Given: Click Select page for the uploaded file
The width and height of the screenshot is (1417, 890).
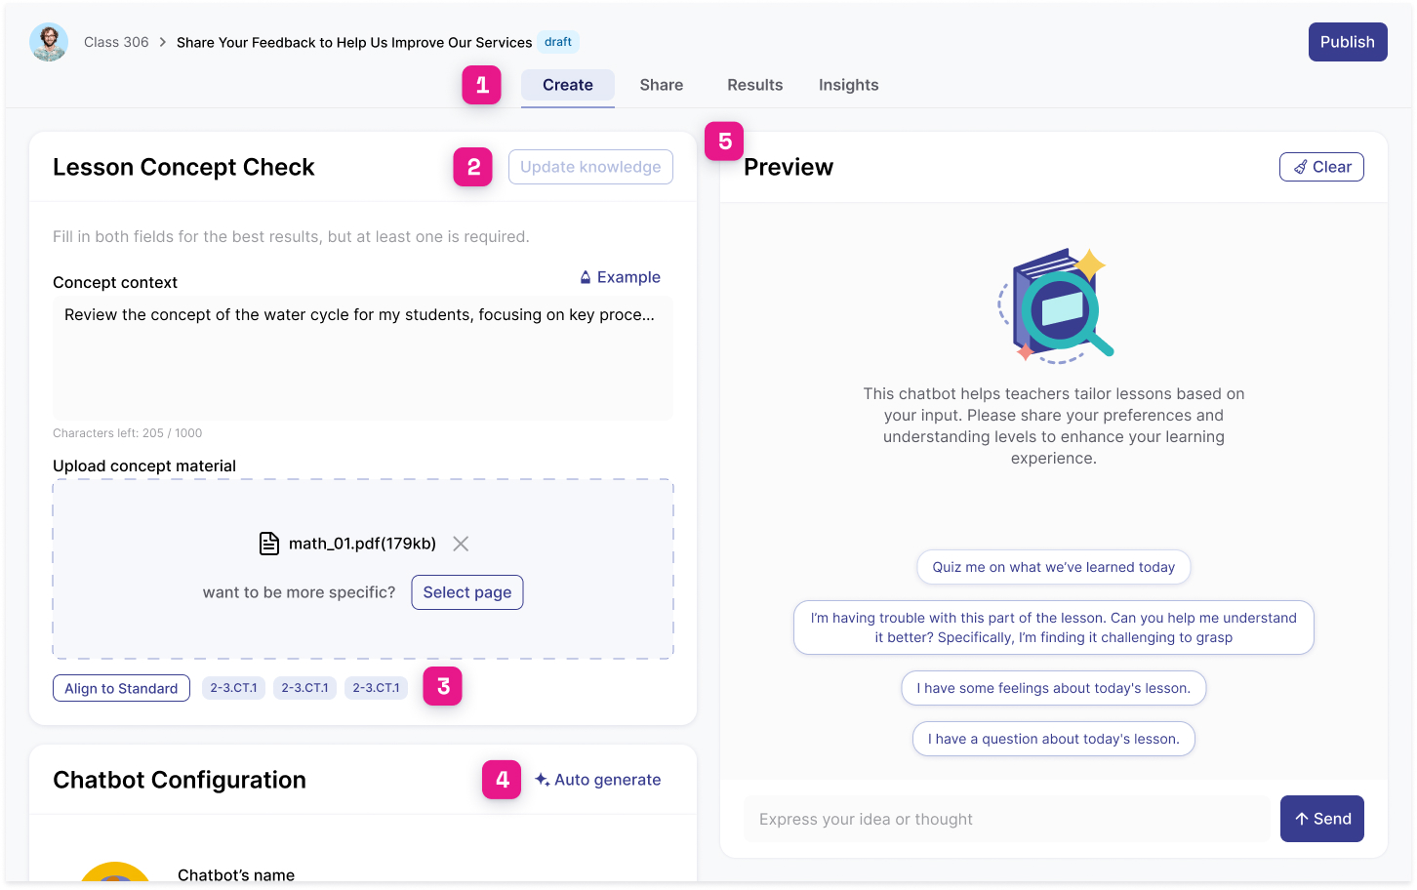Looking at the screenshot, I should coord(466,592).
